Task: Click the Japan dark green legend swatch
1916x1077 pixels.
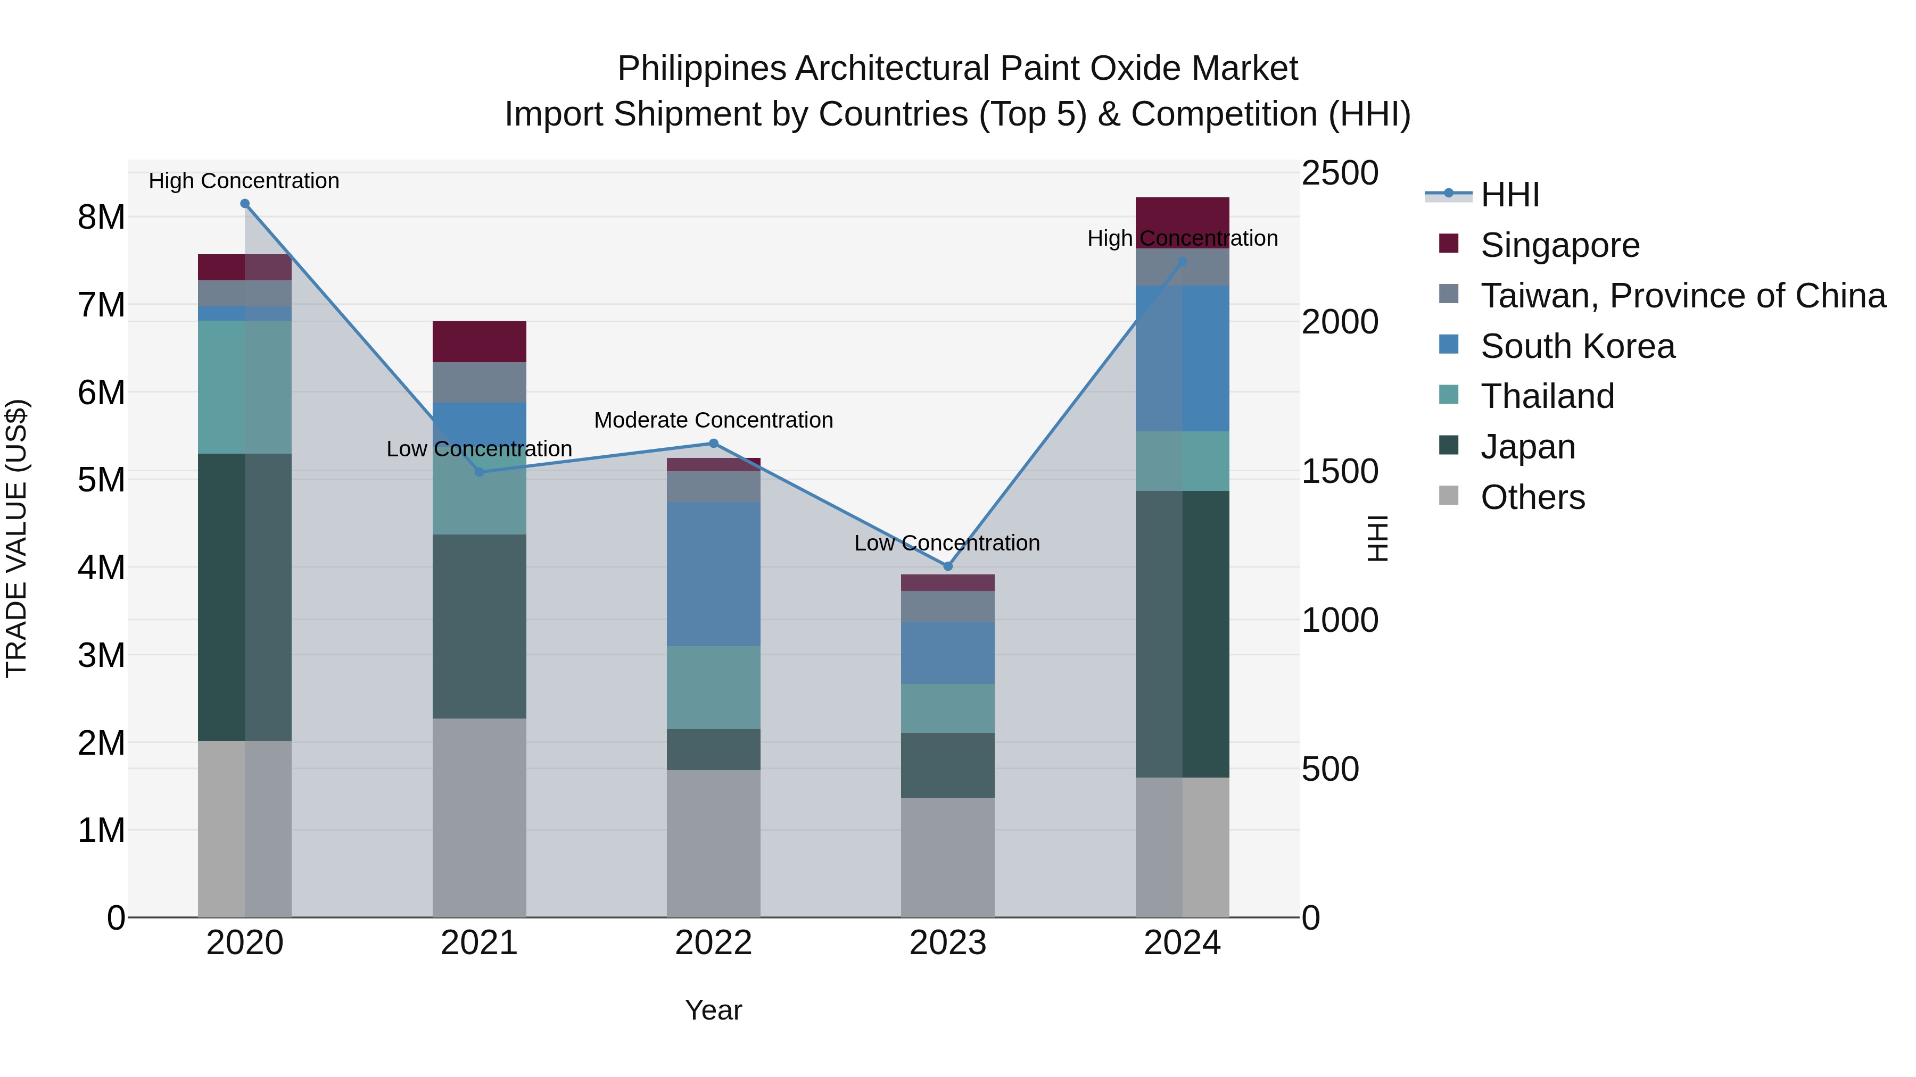Action: click(1449, 445)
